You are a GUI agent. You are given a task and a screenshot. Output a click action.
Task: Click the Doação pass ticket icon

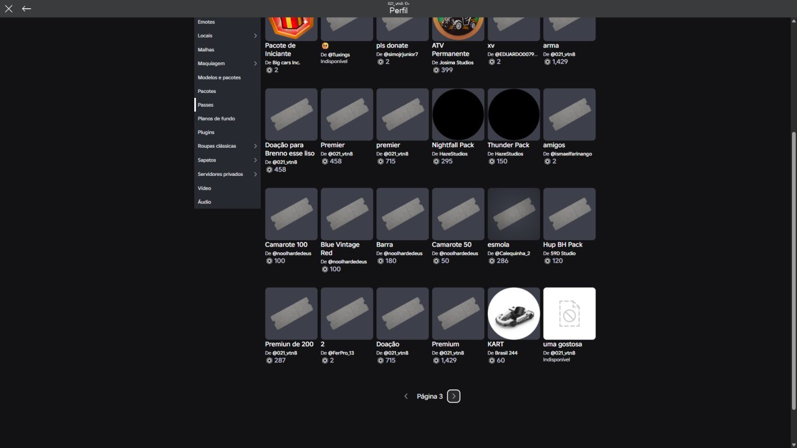[402, 314]
